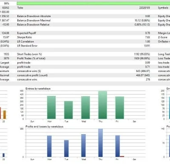Select the value 93052
Viewport: 170px width, 164px height.
6,8
